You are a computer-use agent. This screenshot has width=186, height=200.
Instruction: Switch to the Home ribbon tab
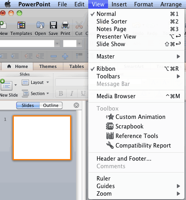(17, 66)
